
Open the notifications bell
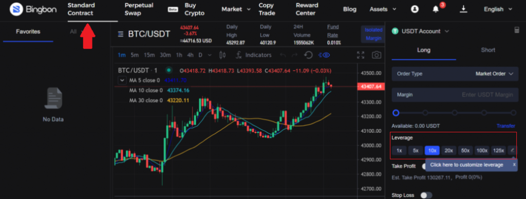click(x=436, y=9)
